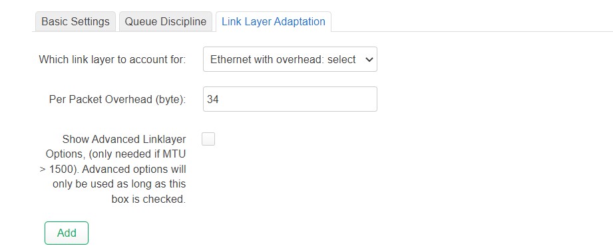Screen dimensions: 613x250
Task: Click the Per Packet Overhead input field
Action: click(x=290, y=99)
